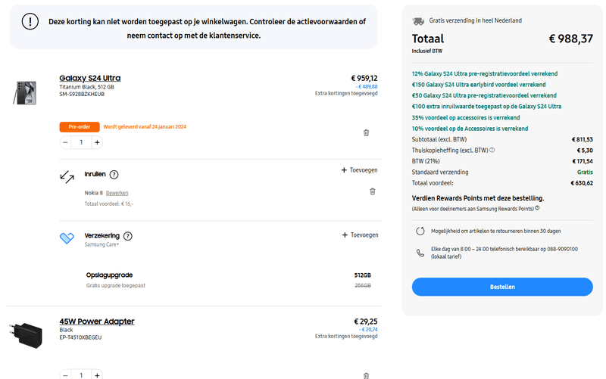Open the Galaxy S24 Ultra product link
The height and width of the screenshot is (379, 606).
(x=89, y=78)
